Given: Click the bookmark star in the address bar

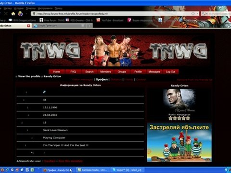Looking at the screenshot, I should click(x=193, y=14).
